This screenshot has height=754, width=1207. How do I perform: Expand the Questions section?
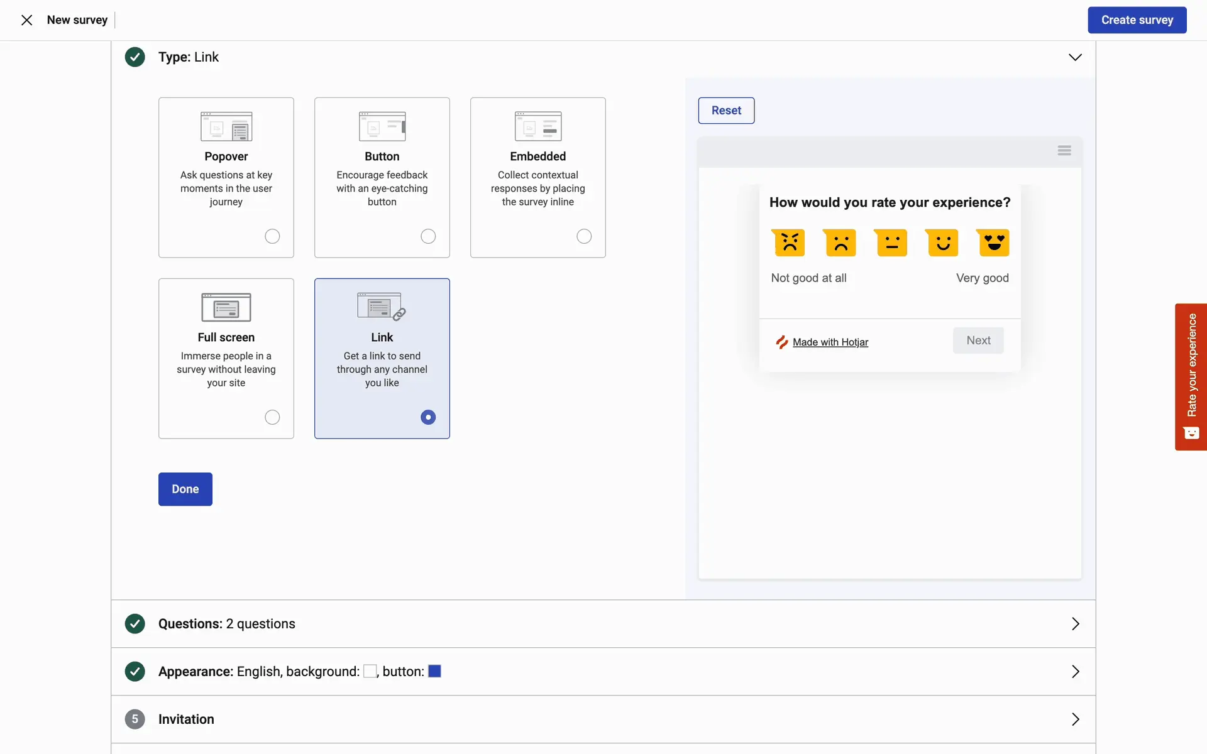click(1075, 624)
